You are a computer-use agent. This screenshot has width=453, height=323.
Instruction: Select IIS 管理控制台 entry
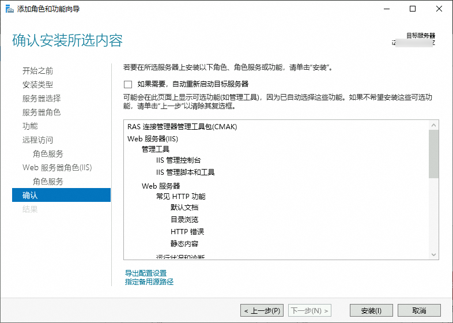tap(179, 160)
